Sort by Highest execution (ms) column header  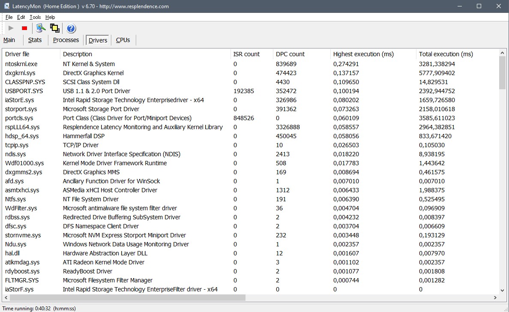click(x=363, y=54)
